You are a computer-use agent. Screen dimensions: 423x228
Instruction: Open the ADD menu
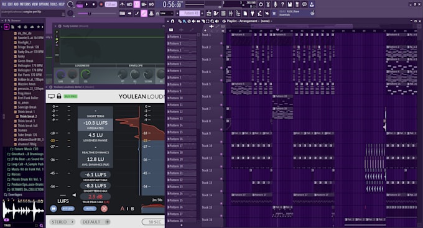pyautogui.click(x=16, y=4)
